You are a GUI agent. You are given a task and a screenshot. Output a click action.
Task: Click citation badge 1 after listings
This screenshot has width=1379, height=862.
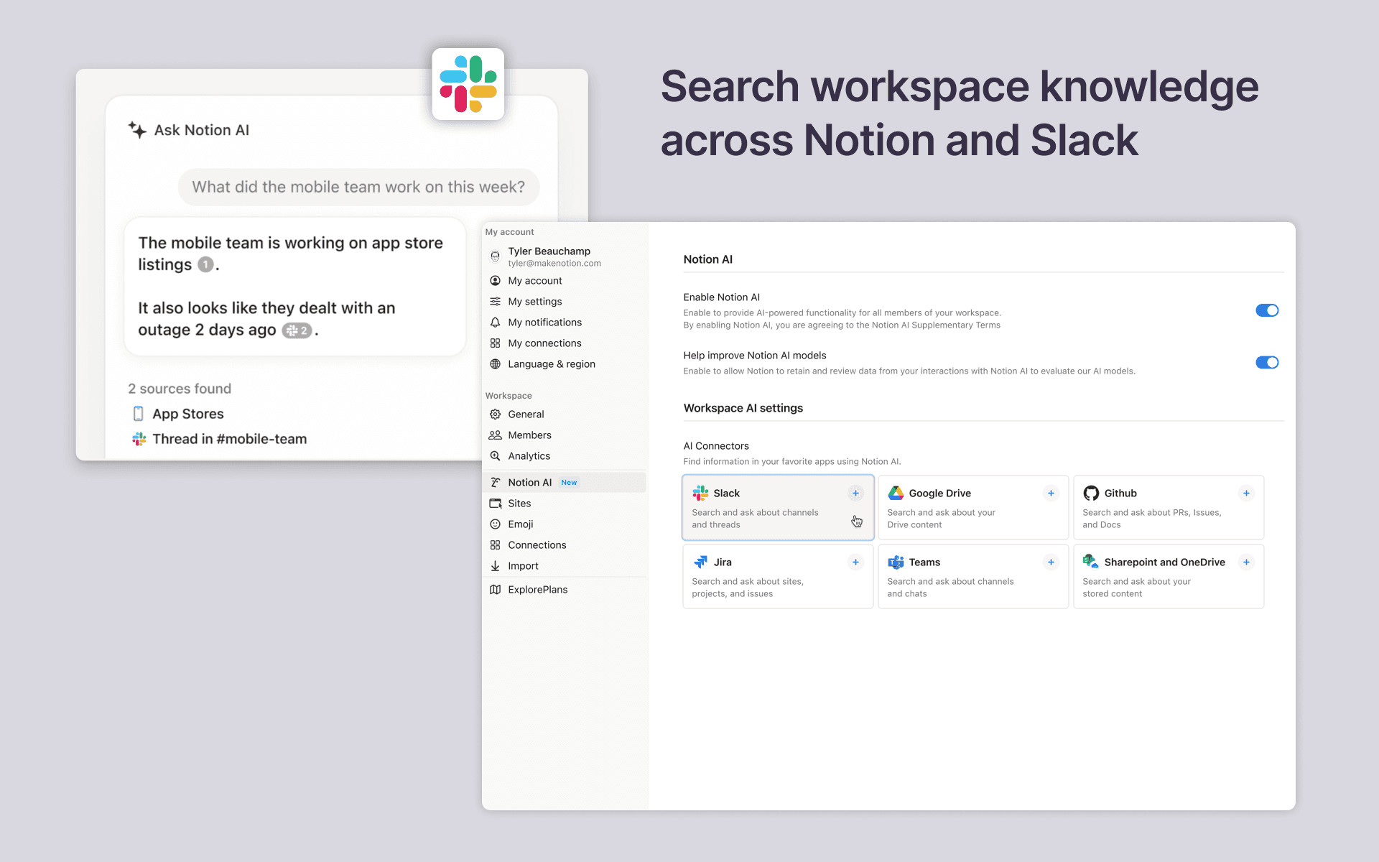click(x=205, y=264)
